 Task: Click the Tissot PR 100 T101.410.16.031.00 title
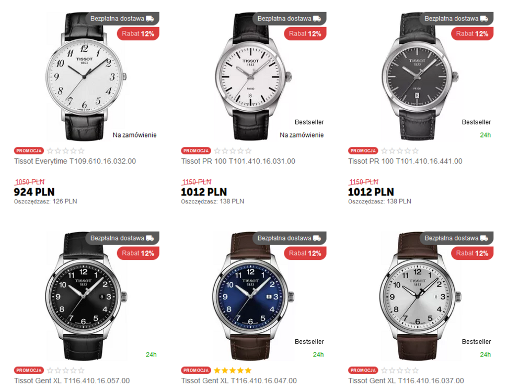coord(238,161)
